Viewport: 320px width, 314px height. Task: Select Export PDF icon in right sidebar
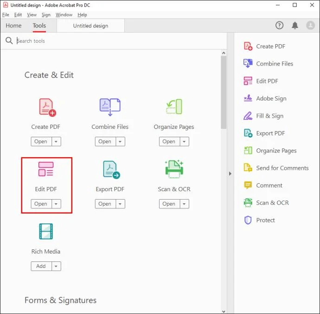pyautogui.click(x=248, y=133)
